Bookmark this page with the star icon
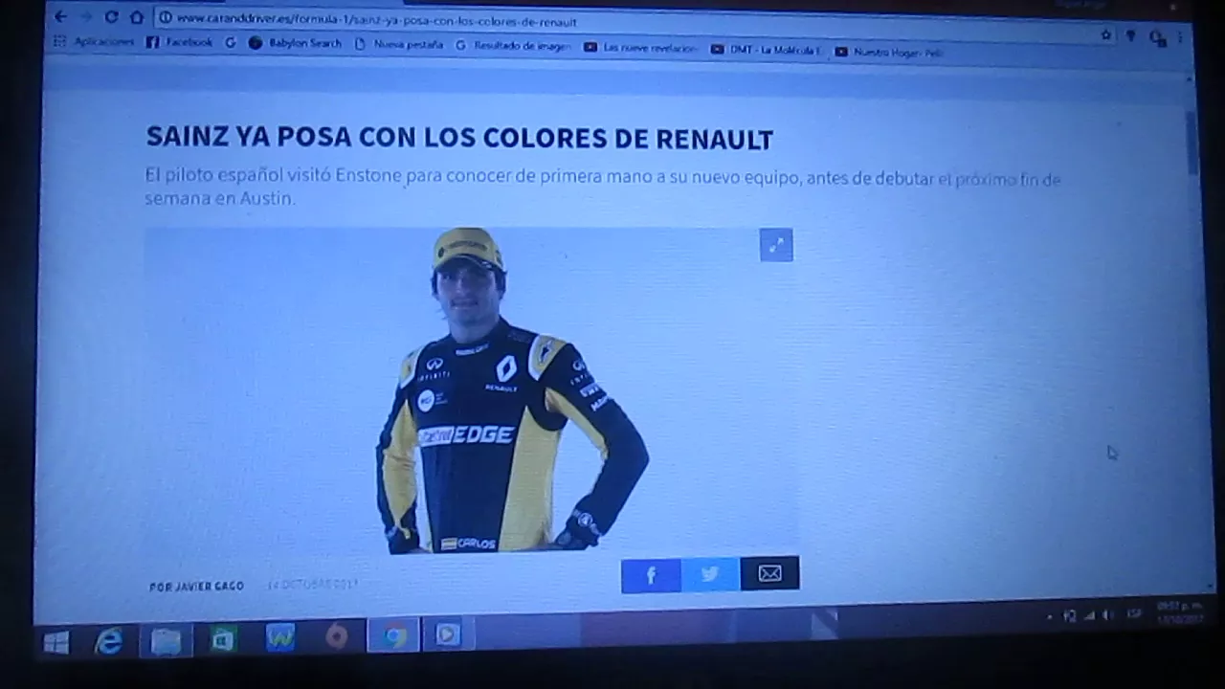 pyautogui.click(x=1106, y=35)
